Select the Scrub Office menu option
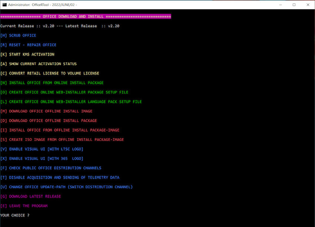The height and width of the screenshot is (227, 315). 19,35
